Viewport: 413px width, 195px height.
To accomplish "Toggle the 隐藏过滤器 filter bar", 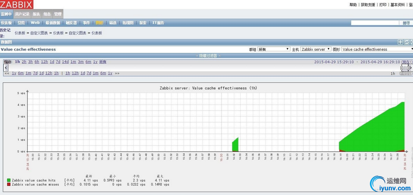I will click(208, 56).
